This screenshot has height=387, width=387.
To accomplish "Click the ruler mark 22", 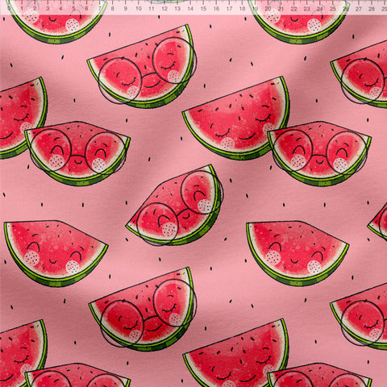I will click(x=293, y=9).
